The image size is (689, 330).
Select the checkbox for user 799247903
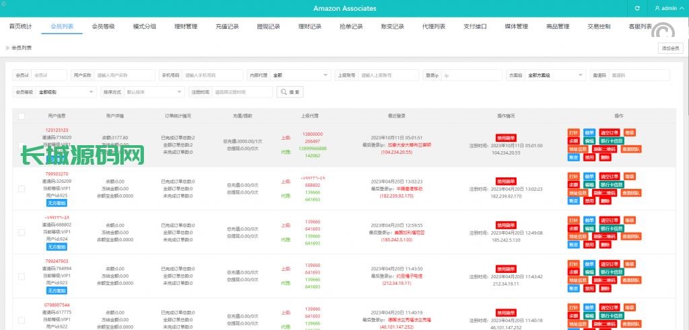pyautogui.click(x=22, y=276)
